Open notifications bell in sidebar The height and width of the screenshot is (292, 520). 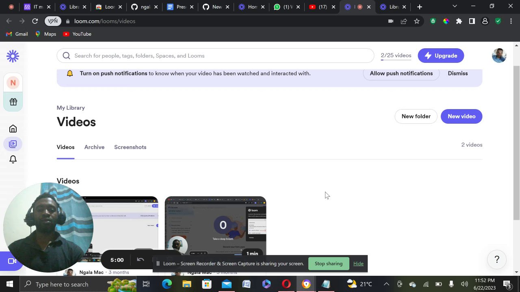(x=13, y=159)
